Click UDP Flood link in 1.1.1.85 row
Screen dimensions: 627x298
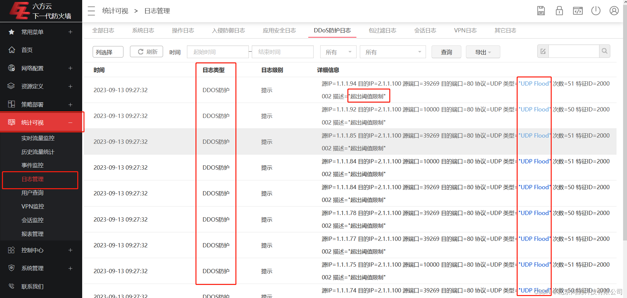tap(535, 135)
